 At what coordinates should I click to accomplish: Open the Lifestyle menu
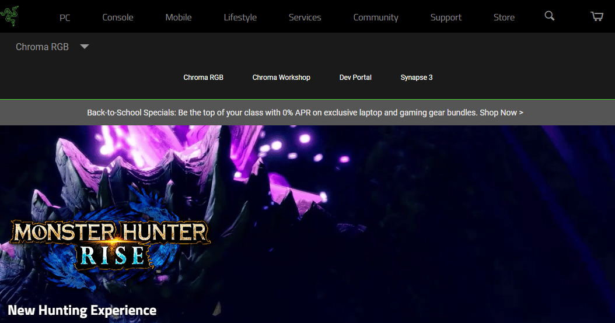tap(240, 17)
